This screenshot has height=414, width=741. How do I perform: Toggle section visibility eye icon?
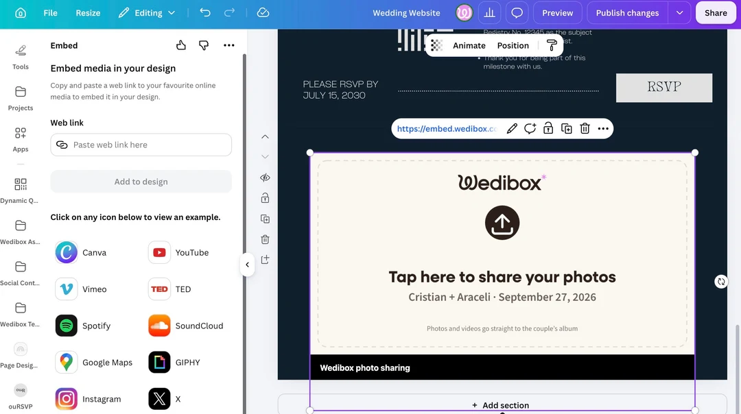265,178
